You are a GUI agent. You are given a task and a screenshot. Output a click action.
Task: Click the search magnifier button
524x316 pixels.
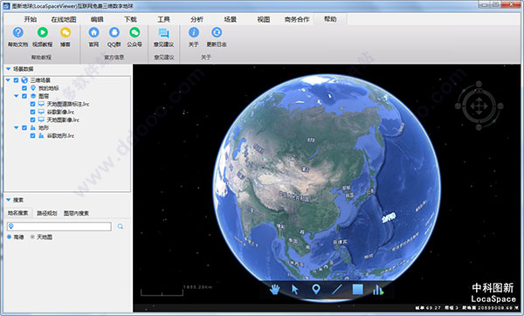pos(121,226)
